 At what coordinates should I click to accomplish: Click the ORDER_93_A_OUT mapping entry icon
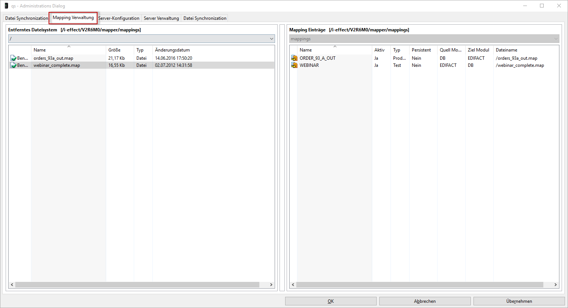294,58
